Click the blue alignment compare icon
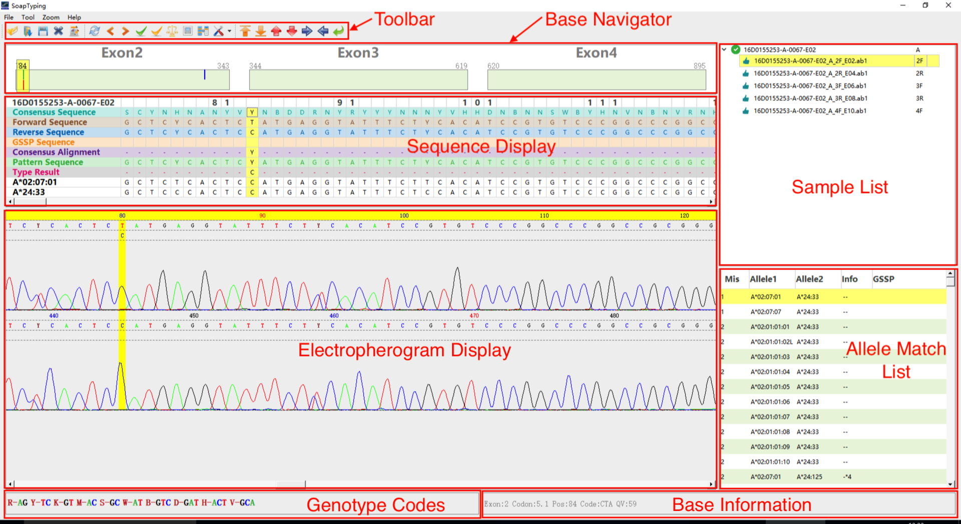Image resolution: width=961 pixels, height=524 pixels. (x=203, y=31)
